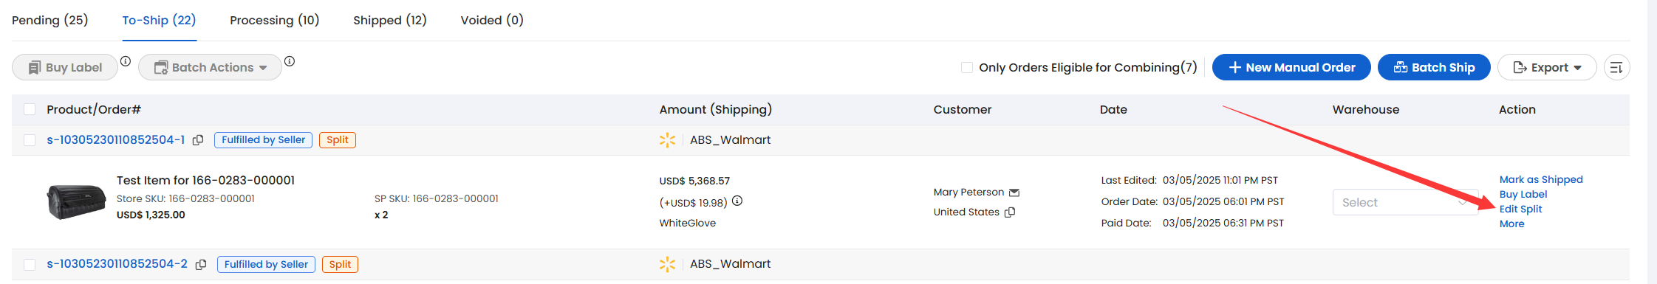
Task: Click the Mark as Shipped link
Action: [x=1541, y=179]
